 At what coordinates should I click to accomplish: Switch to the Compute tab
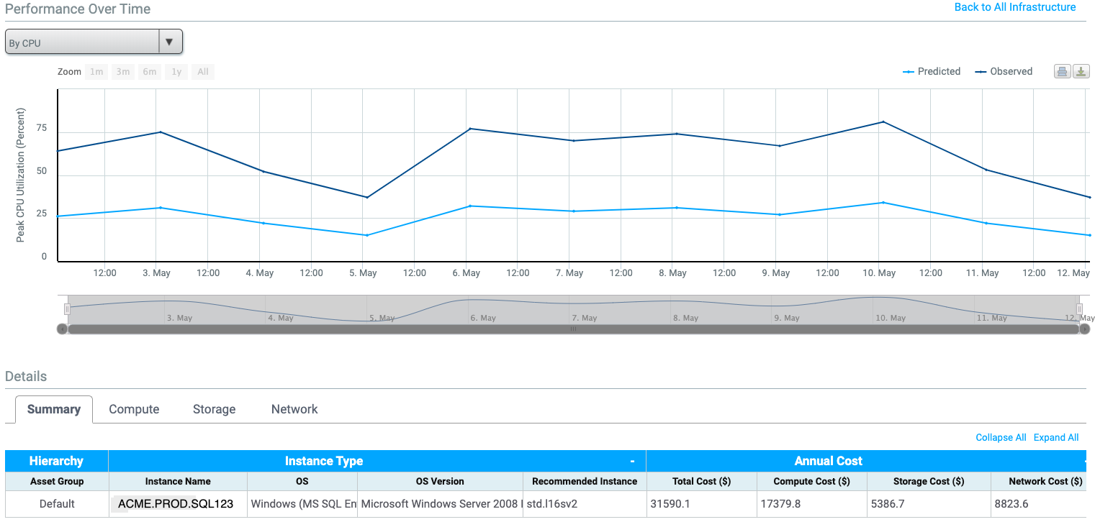pyautogui.click(x=134, y=409)
